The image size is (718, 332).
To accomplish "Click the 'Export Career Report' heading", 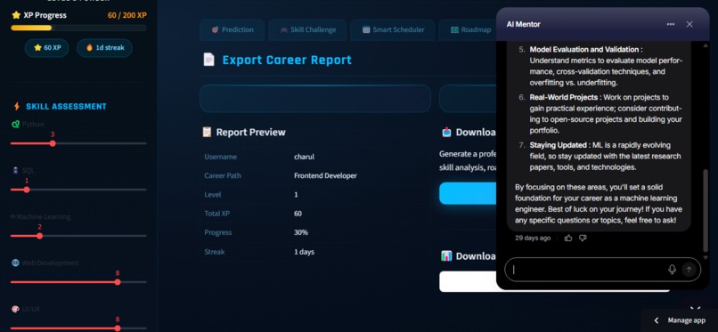I will click(x=287, y=60).
